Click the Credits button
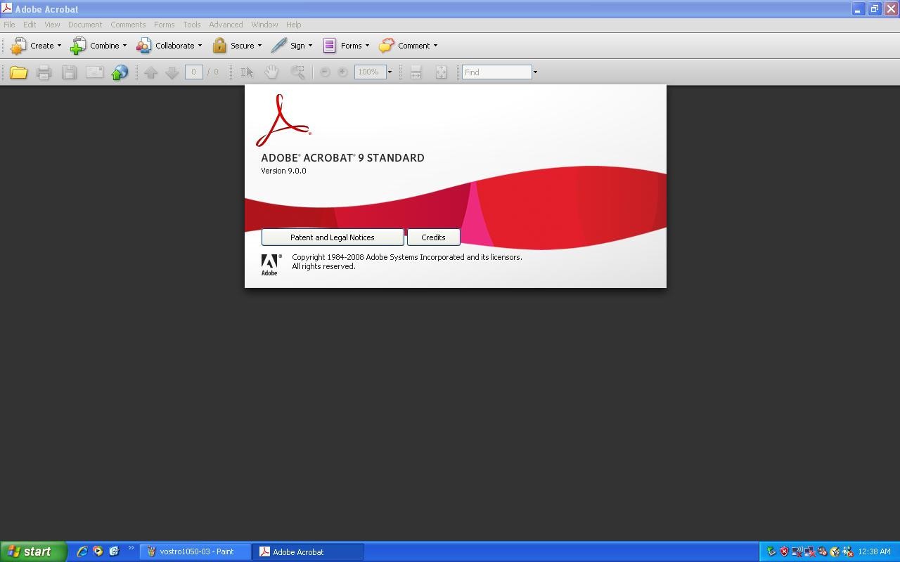Viewport: 900px width, 562px height. click(433, 237)
